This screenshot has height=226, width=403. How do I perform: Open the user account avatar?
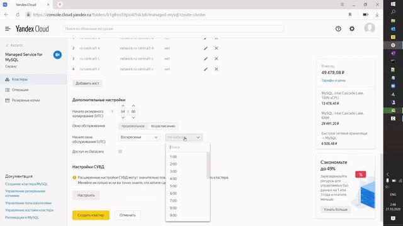[x=370, y=28]
